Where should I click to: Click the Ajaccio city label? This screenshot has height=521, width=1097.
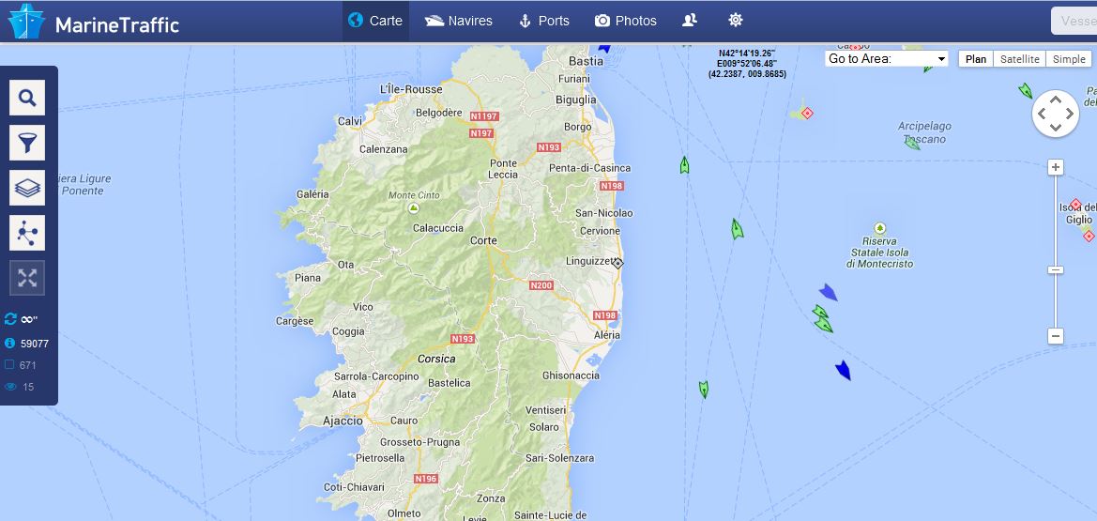pyautogui.click(x=343, y=421)
